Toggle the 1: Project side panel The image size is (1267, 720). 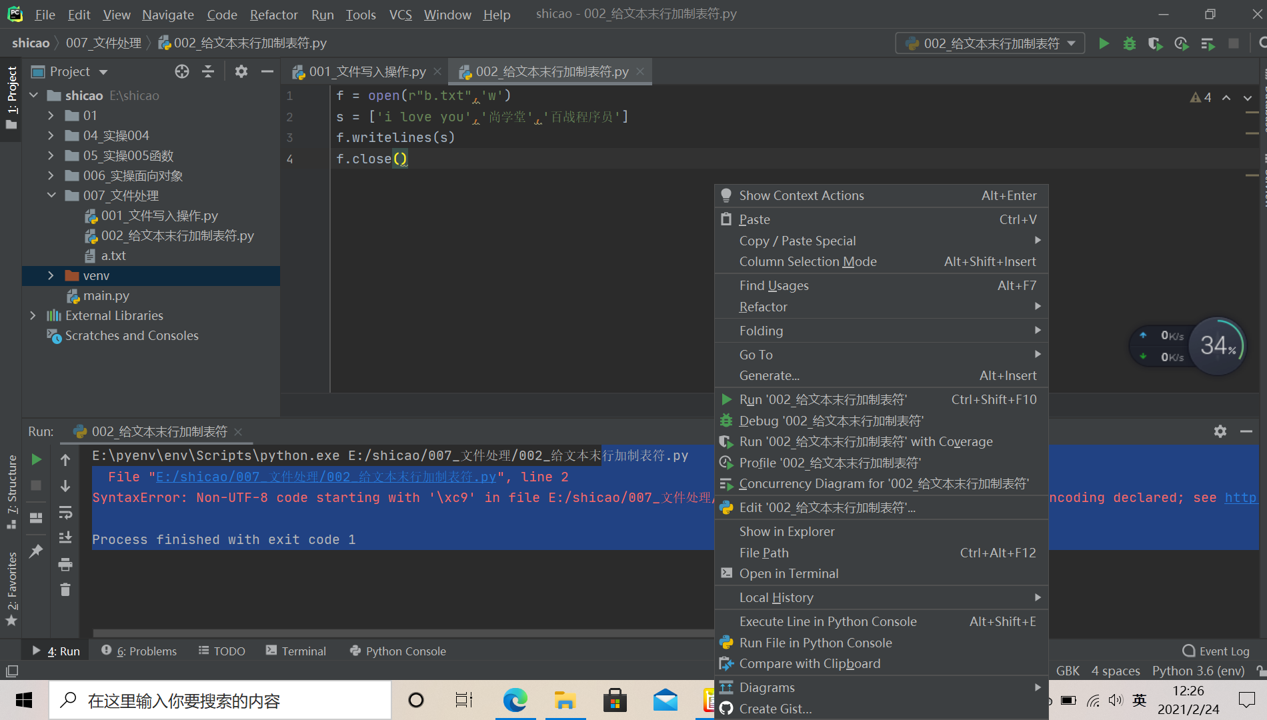[11, 97]
